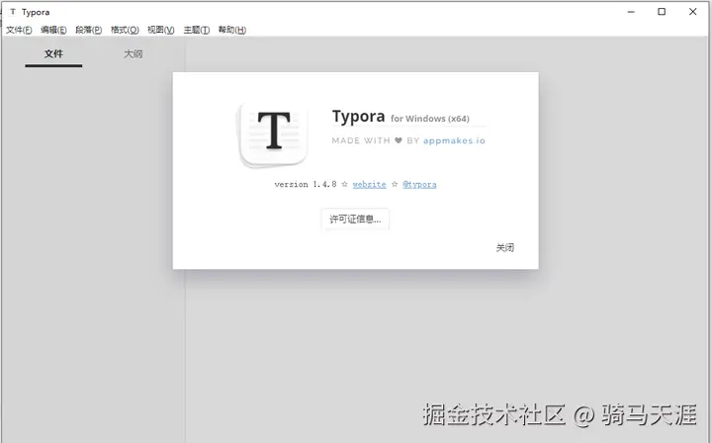This screenshot has height=443, width=712.
Task: Open the @typora link
Action: pyautogui.click(x=419, y=184)
